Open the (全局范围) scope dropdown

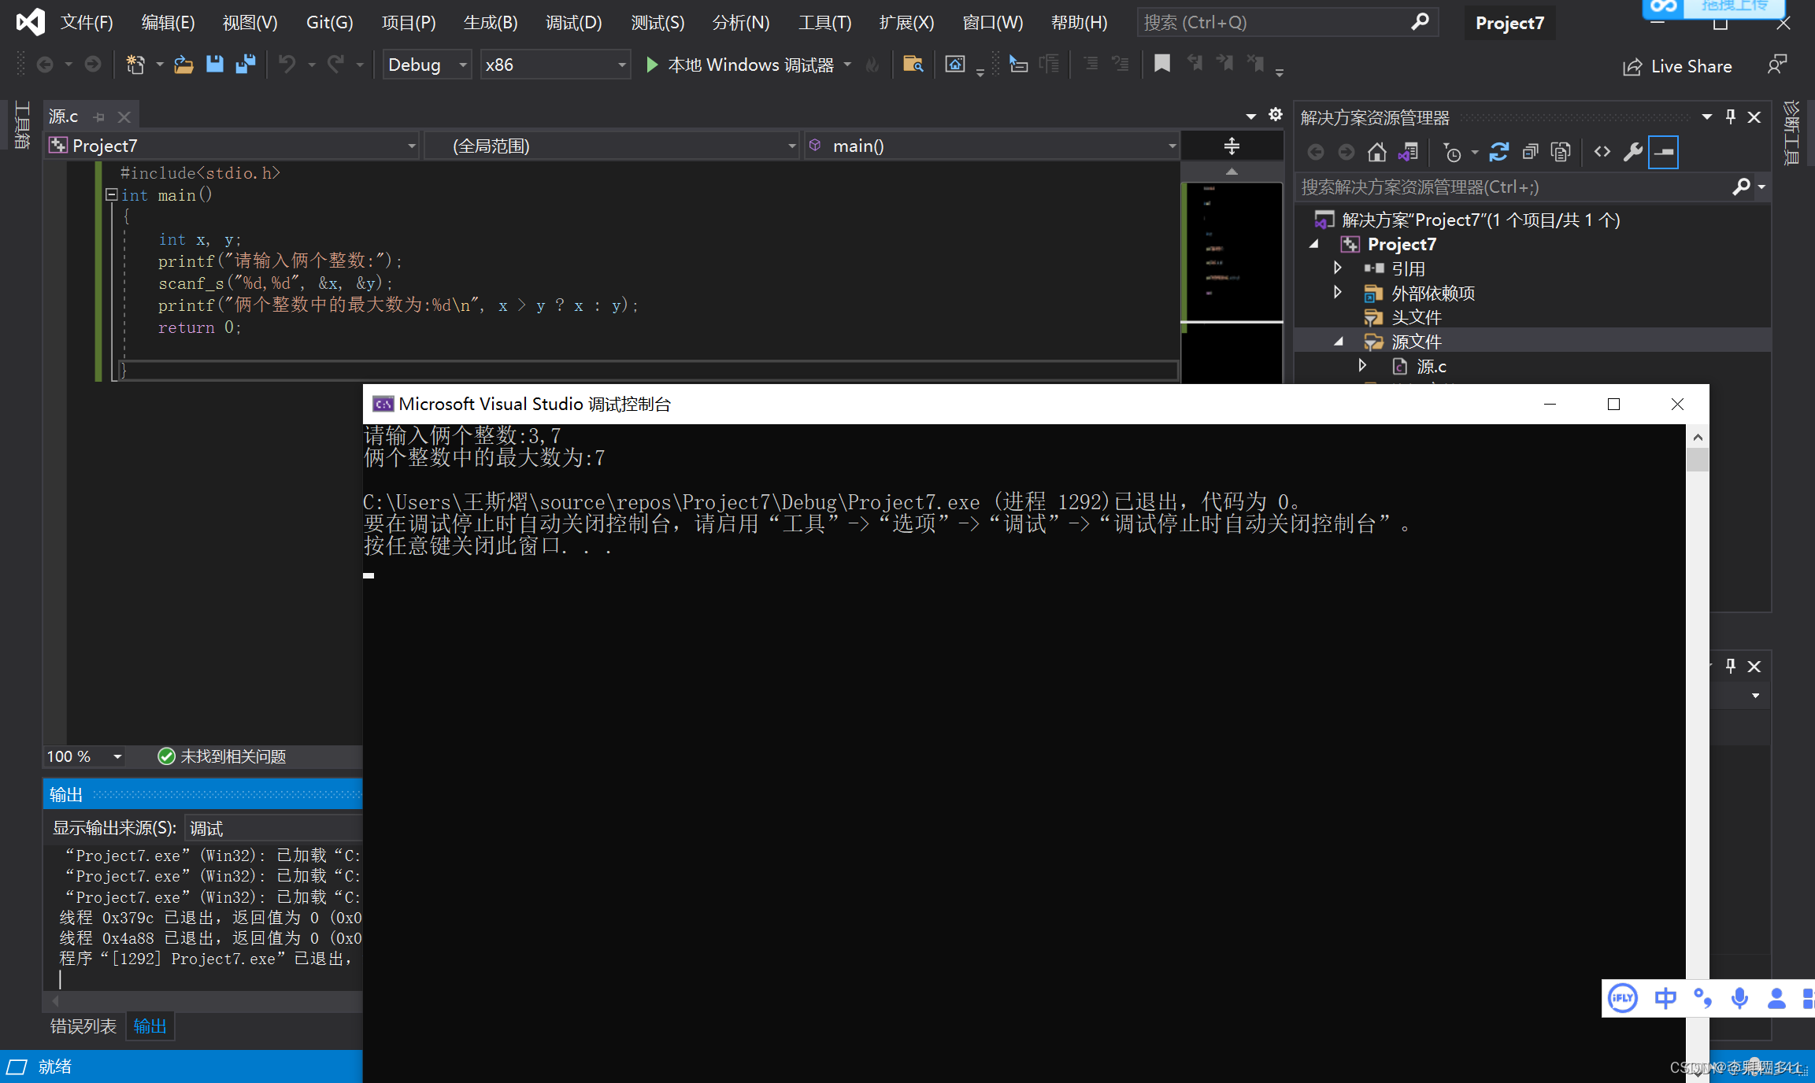tap(613, 146)
